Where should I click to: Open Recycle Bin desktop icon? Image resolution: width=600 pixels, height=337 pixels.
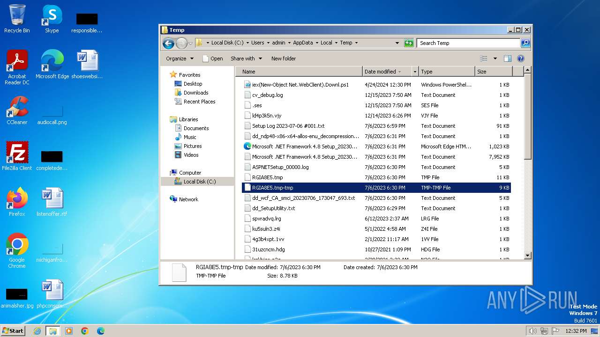[17, 19]
